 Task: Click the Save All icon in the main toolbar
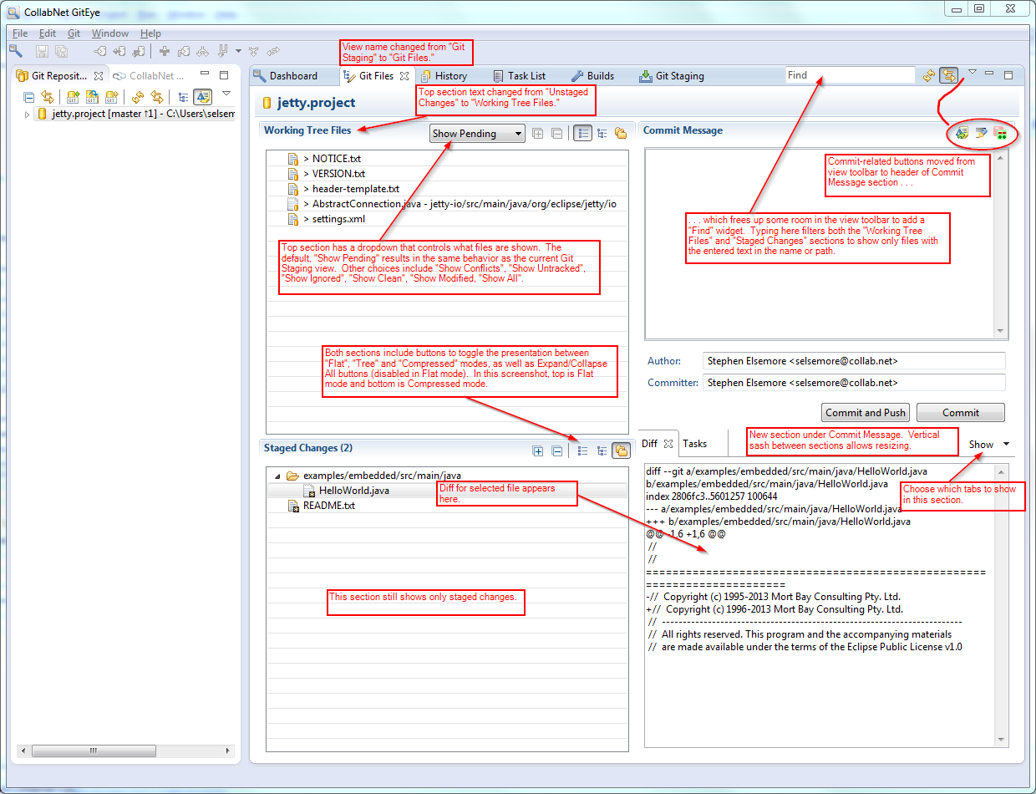coord(60,51)
